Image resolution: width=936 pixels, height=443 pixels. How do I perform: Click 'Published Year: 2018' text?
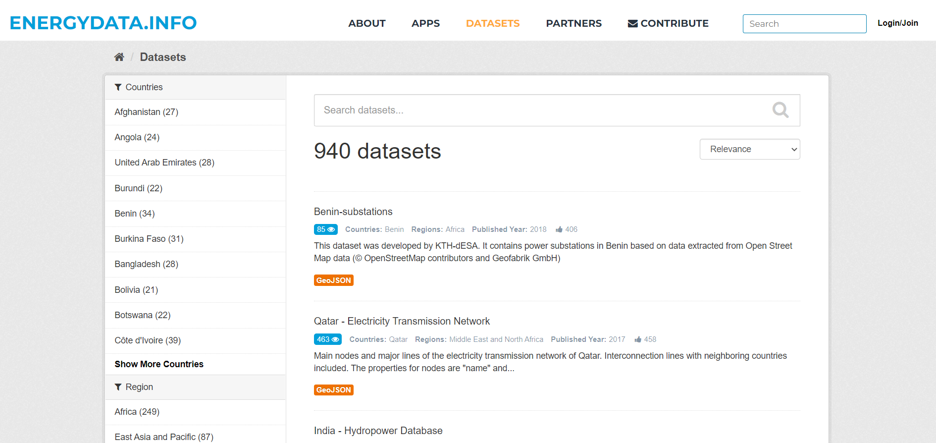509,229
